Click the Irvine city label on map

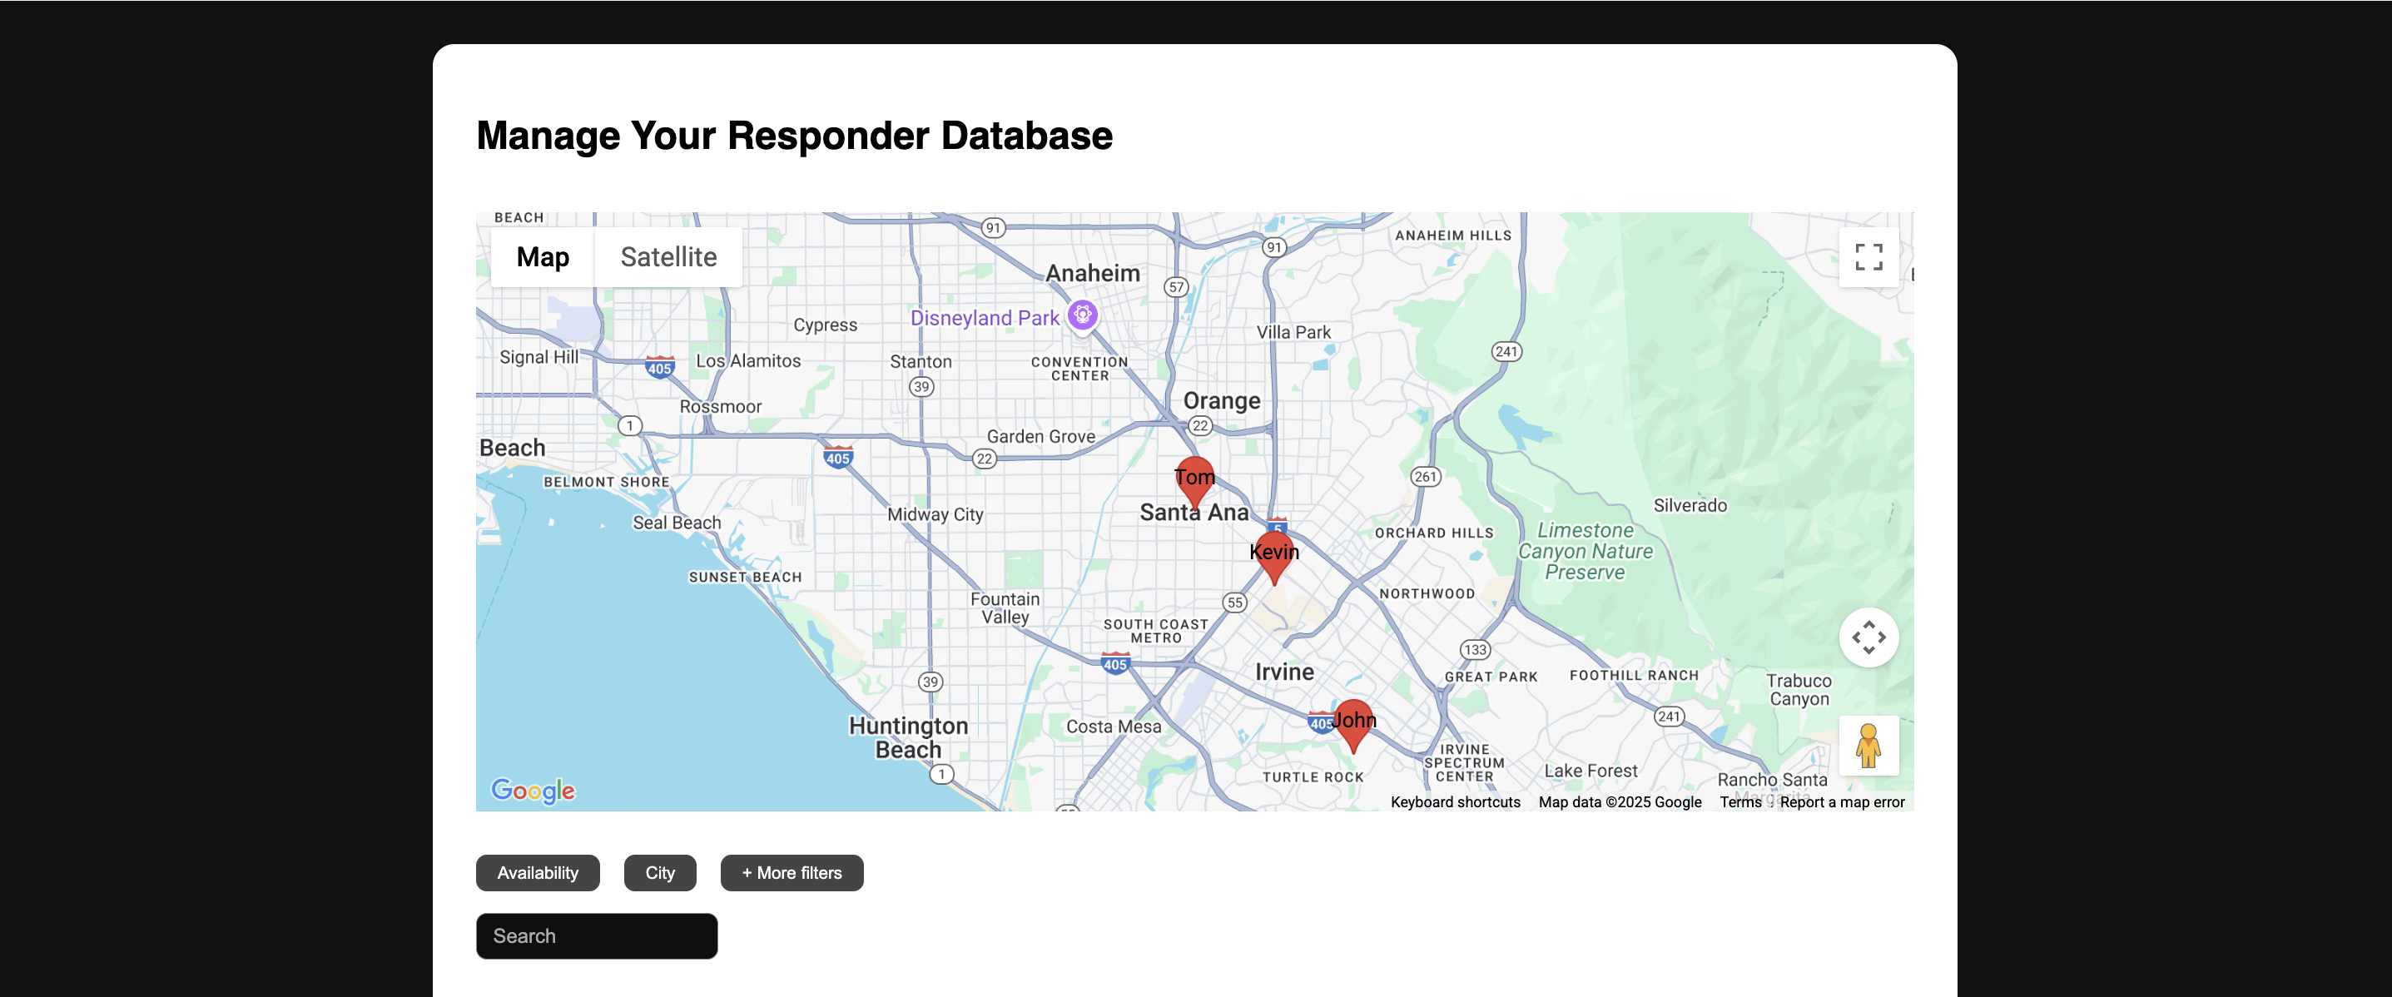[1283, 672]
